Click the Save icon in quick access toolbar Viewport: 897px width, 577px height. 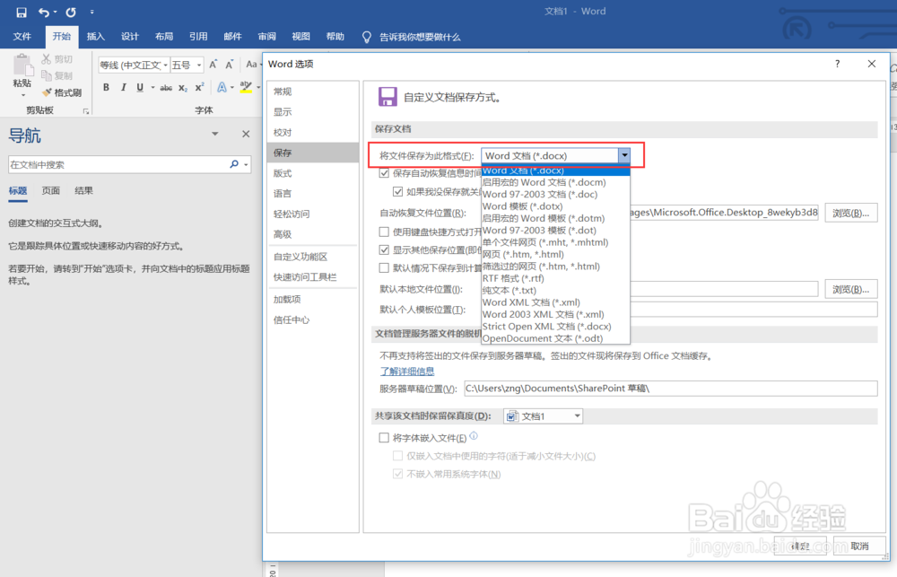22,12
